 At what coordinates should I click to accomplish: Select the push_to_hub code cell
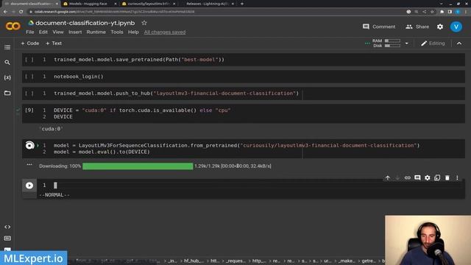click(244, 93)
